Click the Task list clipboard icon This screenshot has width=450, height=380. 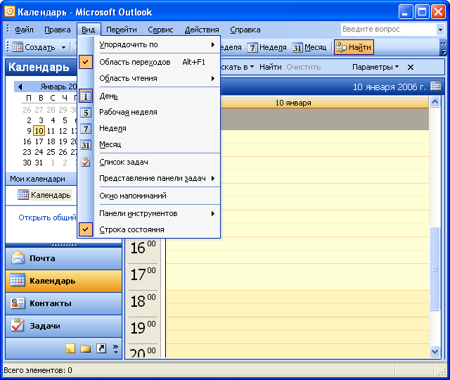[x=86, y=163]
